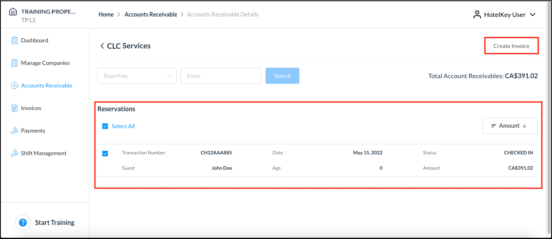552x239 pixels.
Task: Open Accounts Receivable via its dollar icon
Action: (x=15, y=85)
